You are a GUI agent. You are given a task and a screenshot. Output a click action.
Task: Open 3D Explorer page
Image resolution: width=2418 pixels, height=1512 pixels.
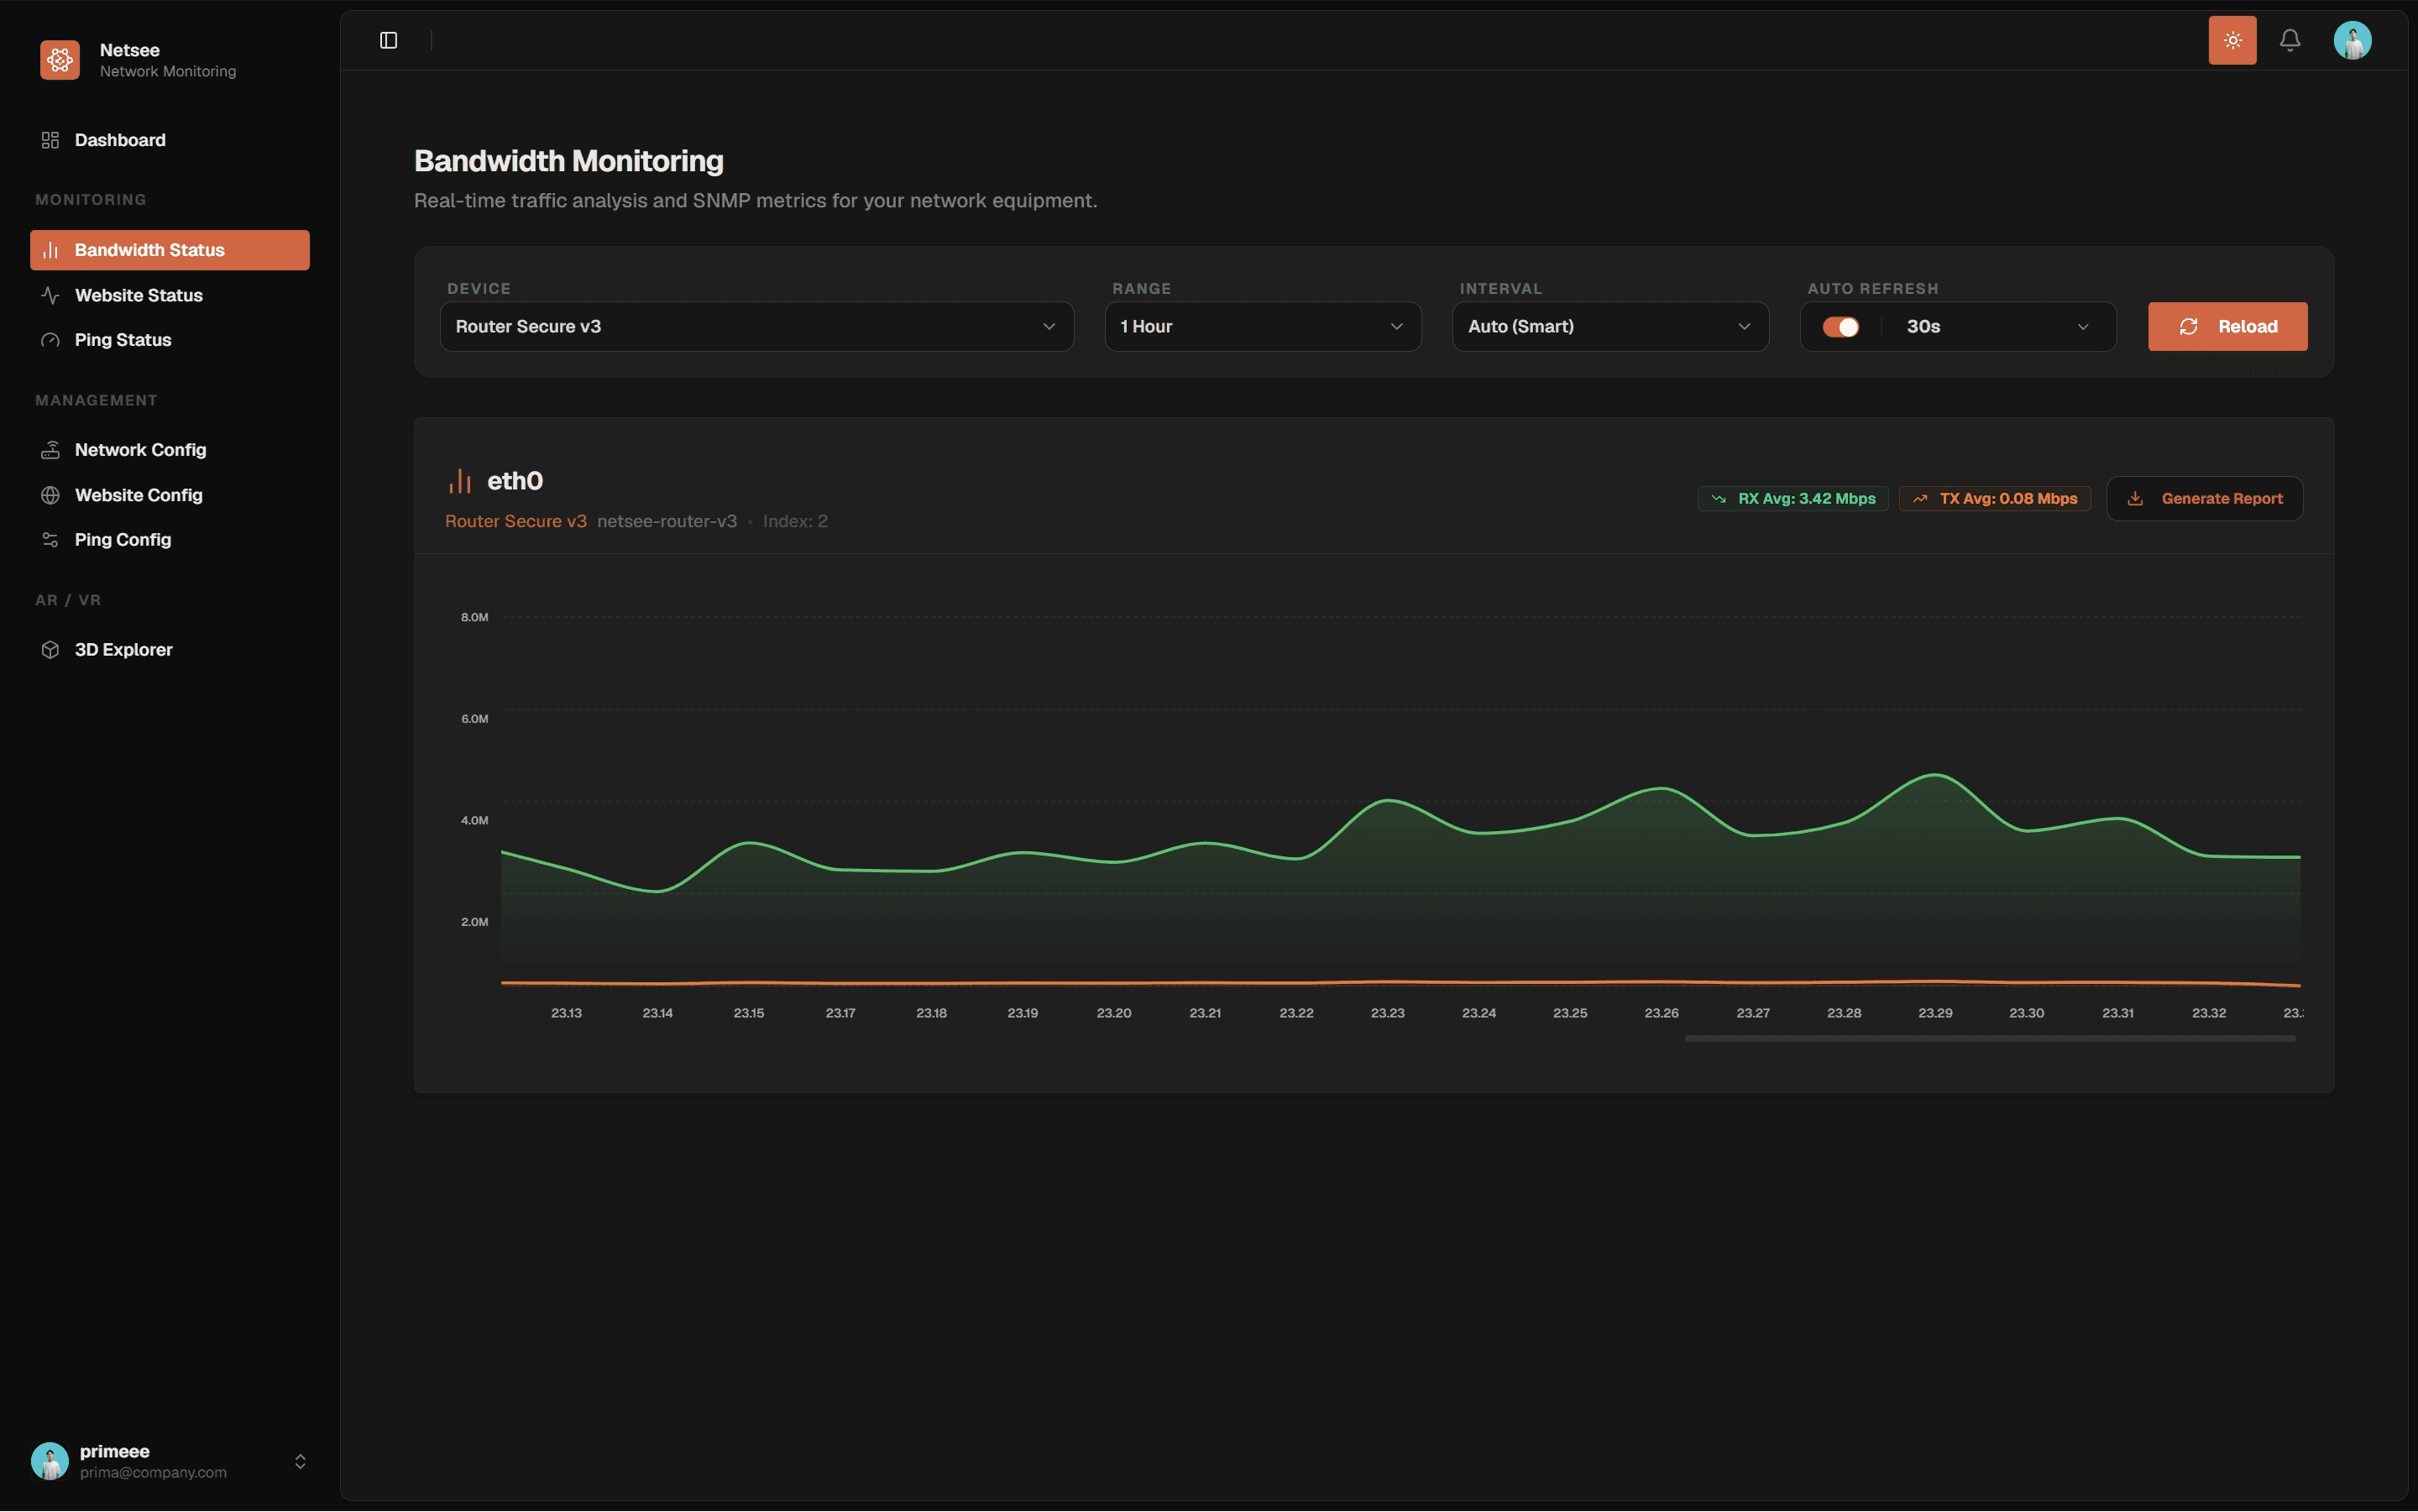[170, 650]
